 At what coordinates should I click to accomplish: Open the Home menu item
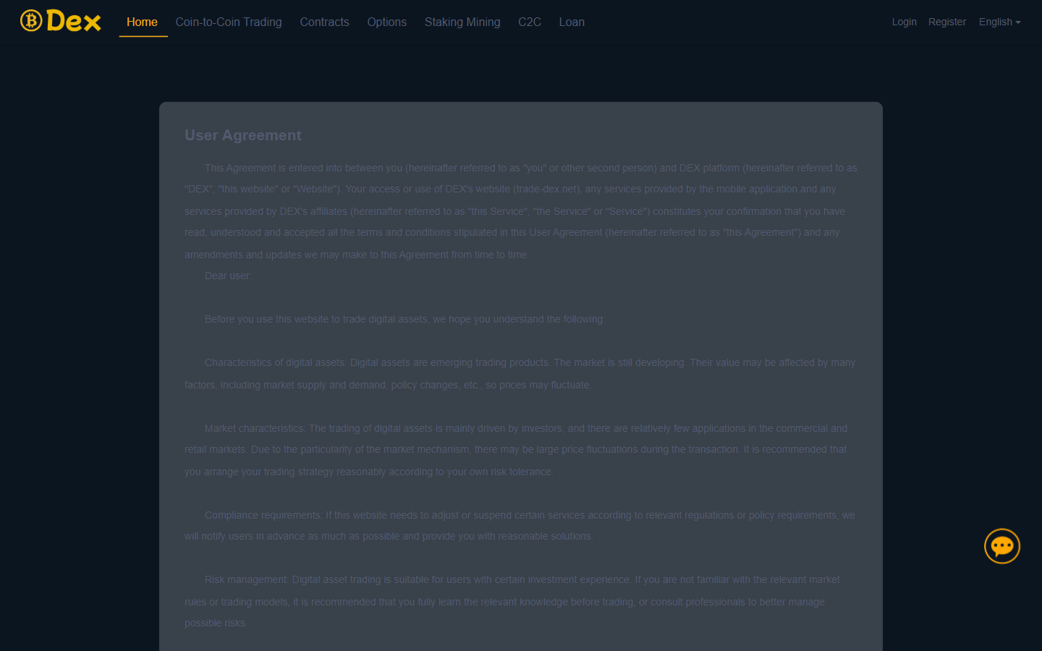pyautogui.click(x=142, y=22)
